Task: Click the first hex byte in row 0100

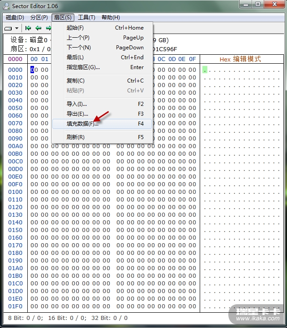Action: pos(34,192)
